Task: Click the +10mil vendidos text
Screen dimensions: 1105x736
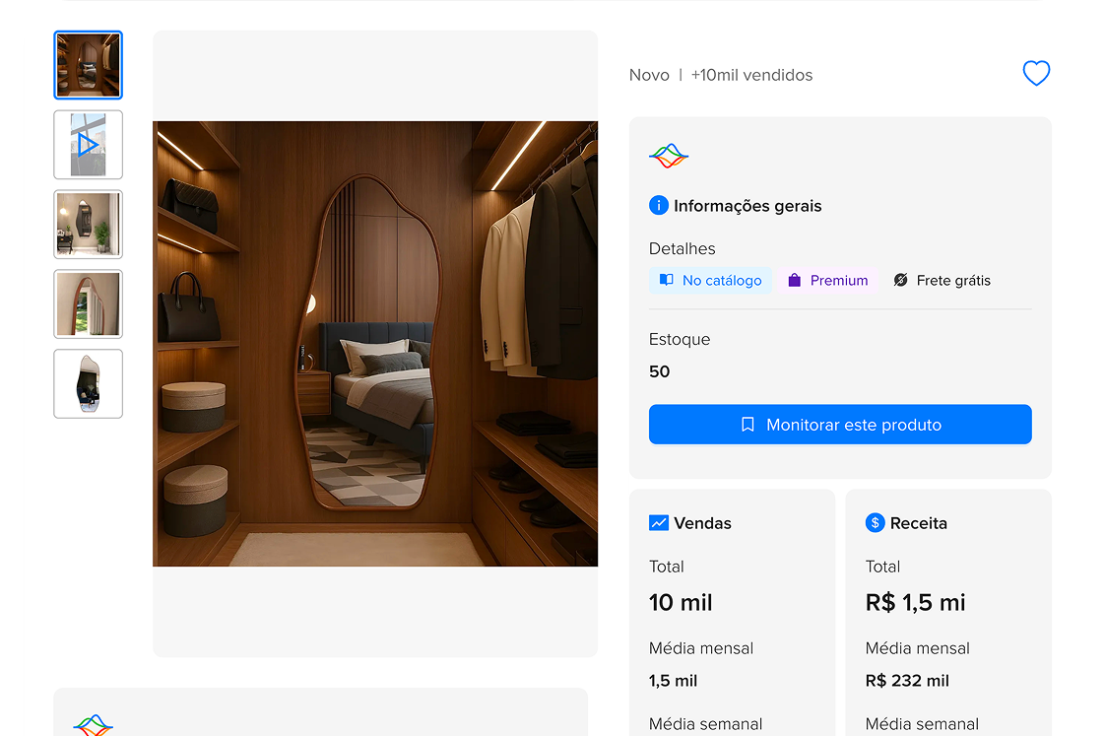Action: 751,75
